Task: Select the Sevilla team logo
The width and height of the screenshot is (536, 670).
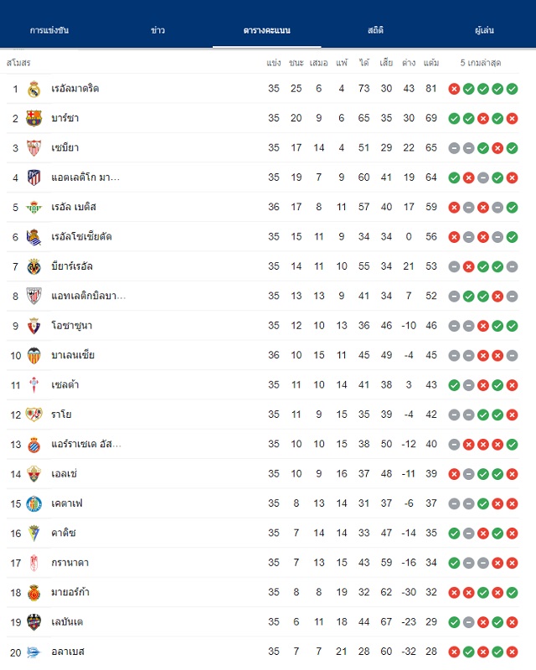Action: click(x=33, y=148)
